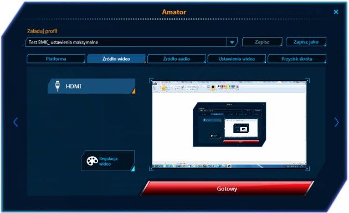The image size is (349, 213).
Task: Click the Amator title text
Action: (174, 12)
